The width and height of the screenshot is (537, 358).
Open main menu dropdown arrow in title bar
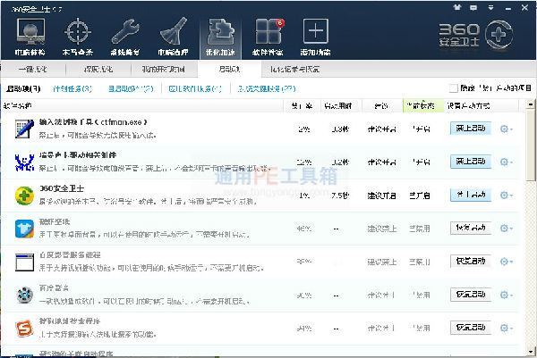point(490,7)
